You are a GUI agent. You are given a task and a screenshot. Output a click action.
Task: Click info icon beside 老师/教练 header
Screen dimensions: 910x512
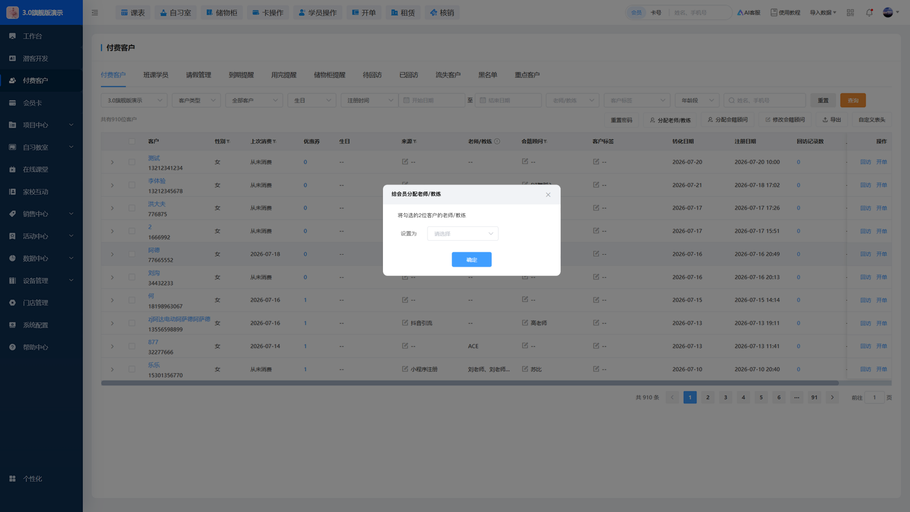click(x=497, y=141)
